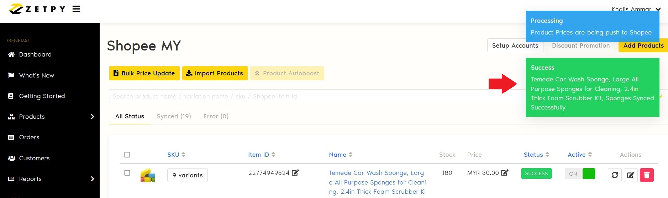Viewport: 668px width, 198px height.
Task: Click the red delete trash icon
Action: point(647,175)
